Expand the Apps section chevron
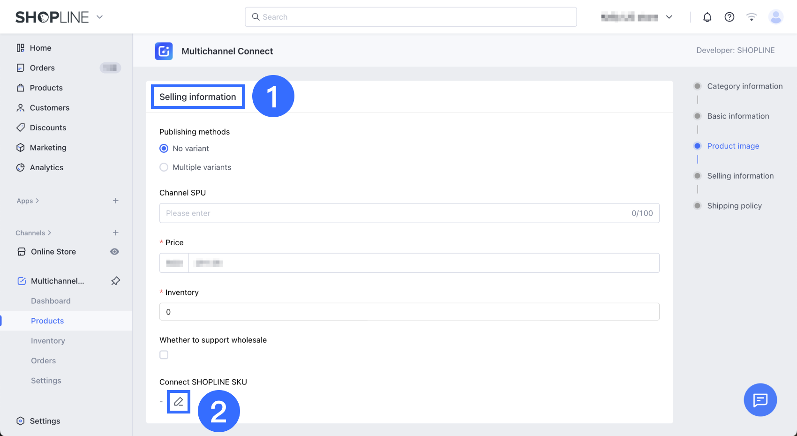The image size is (797, 436). pyautogui.click(x=38, y=201)
